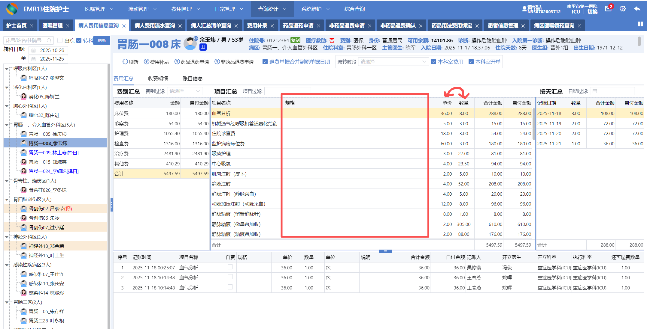This screenshot has width=647, height=329.
Task: Click the 非药品退费申请 toolbar icon
Action: [217, 62]
